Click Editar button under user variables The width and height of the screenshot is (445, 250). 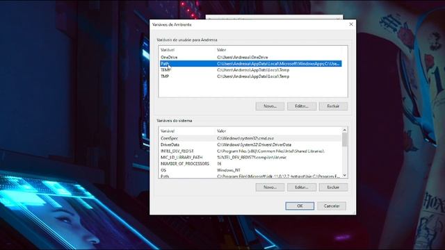pyautogui.click(x=302, y=106)
